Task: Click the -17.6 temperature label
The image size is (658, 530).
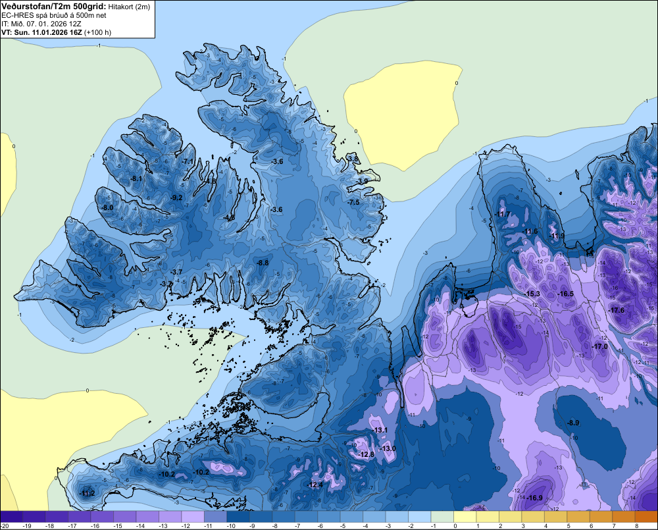Action: [x=616, y=310]
